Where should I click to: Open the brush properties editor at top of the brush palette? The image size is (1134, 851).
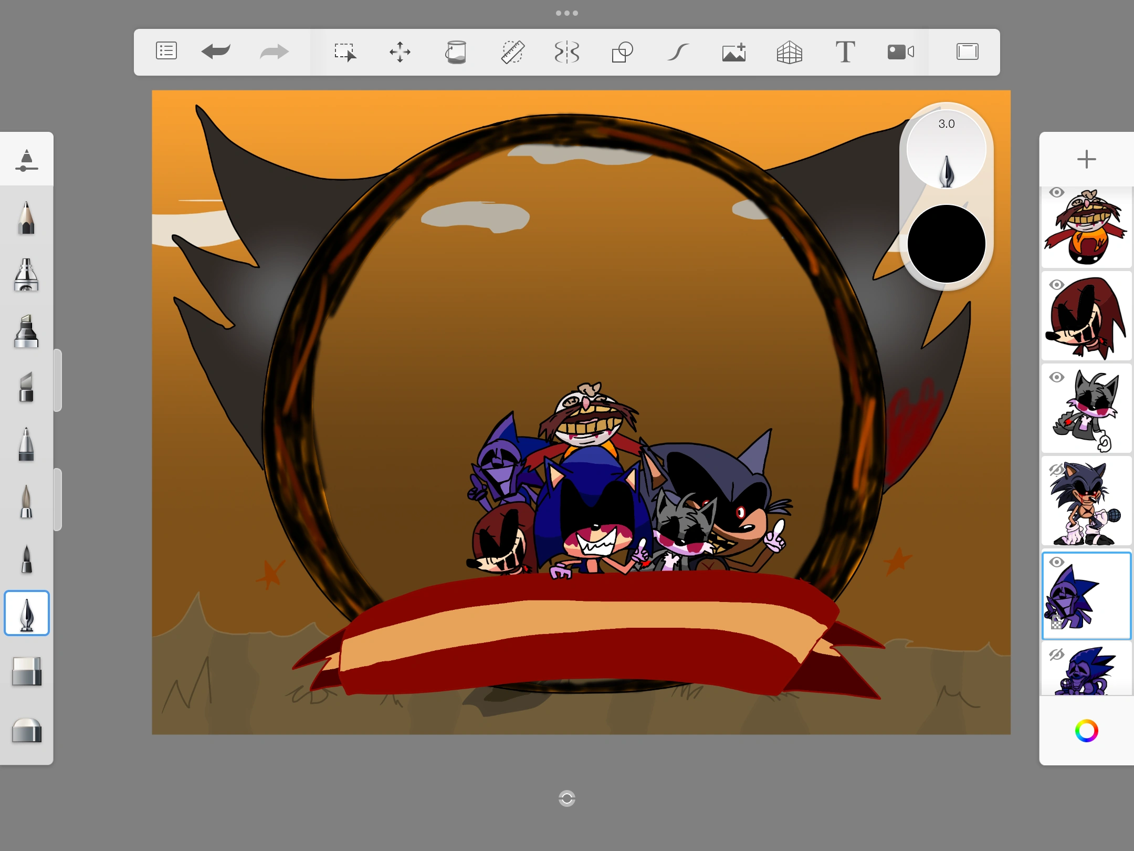click(26, 160)
